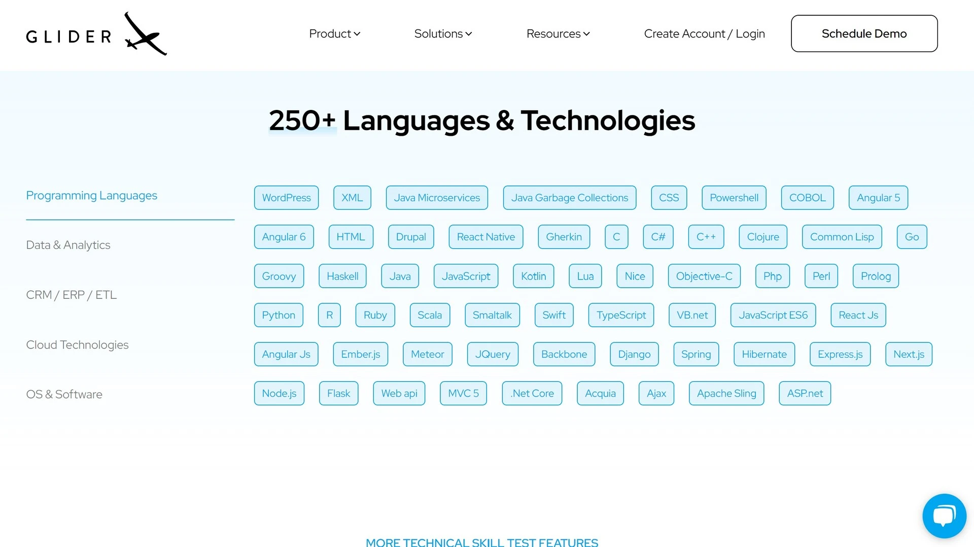Click the C# tag
Screen dimensions: 974x547
pyautogui.click(x=658, y=237)
